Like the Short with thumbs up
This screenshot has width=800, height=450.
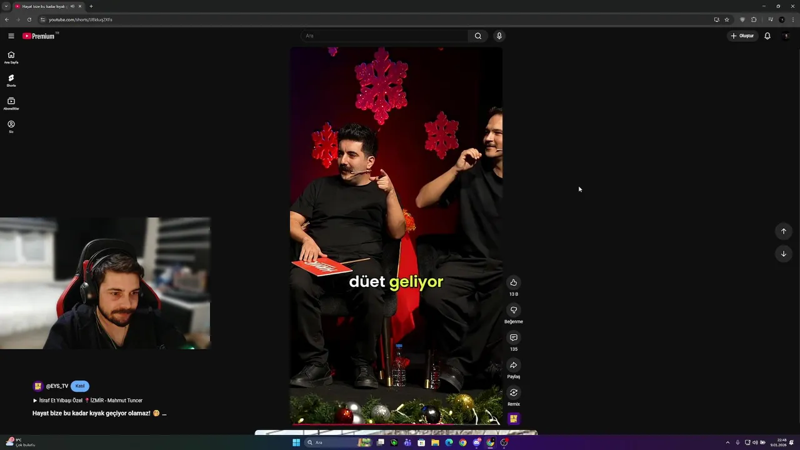coord(514,282)
